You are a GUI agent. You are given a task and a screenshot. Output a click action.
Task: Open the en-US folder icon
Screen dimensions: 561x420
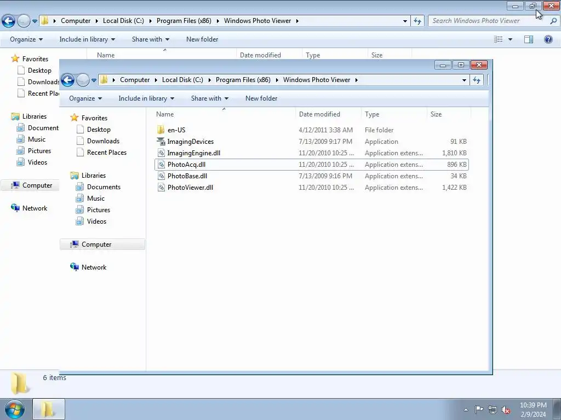tap(161, 130)
